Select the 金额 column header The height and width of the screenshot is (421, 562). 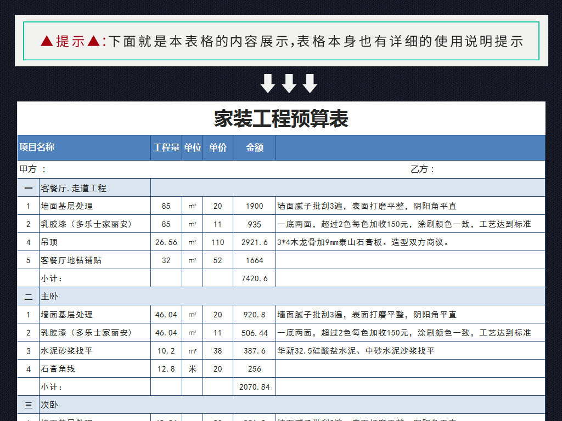(x=254, y=147)
